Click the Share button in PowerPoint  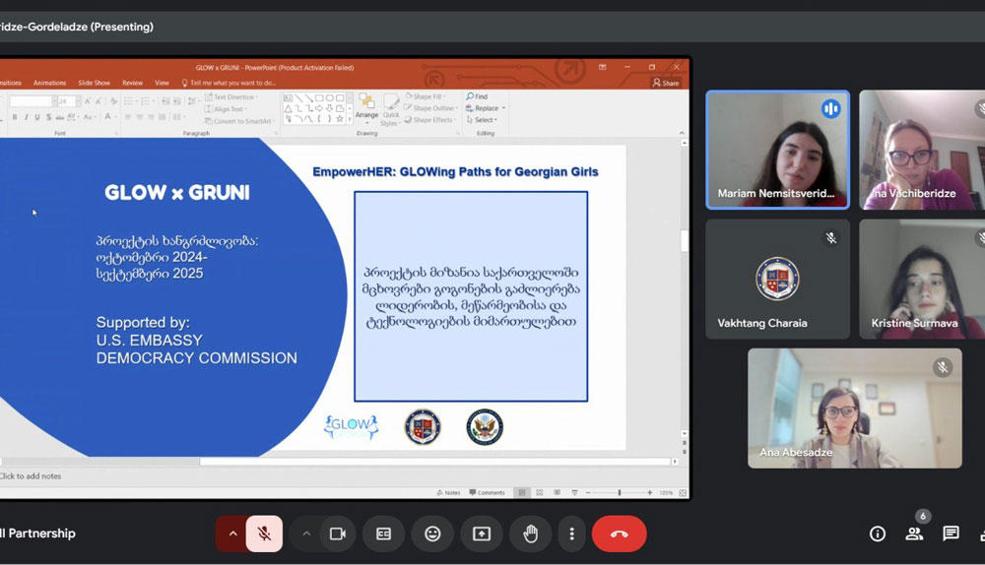coord(666,83)
